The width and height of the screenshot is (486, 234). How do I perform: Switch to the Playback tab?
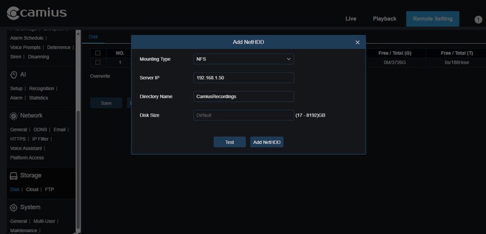(x=384, y=19)
